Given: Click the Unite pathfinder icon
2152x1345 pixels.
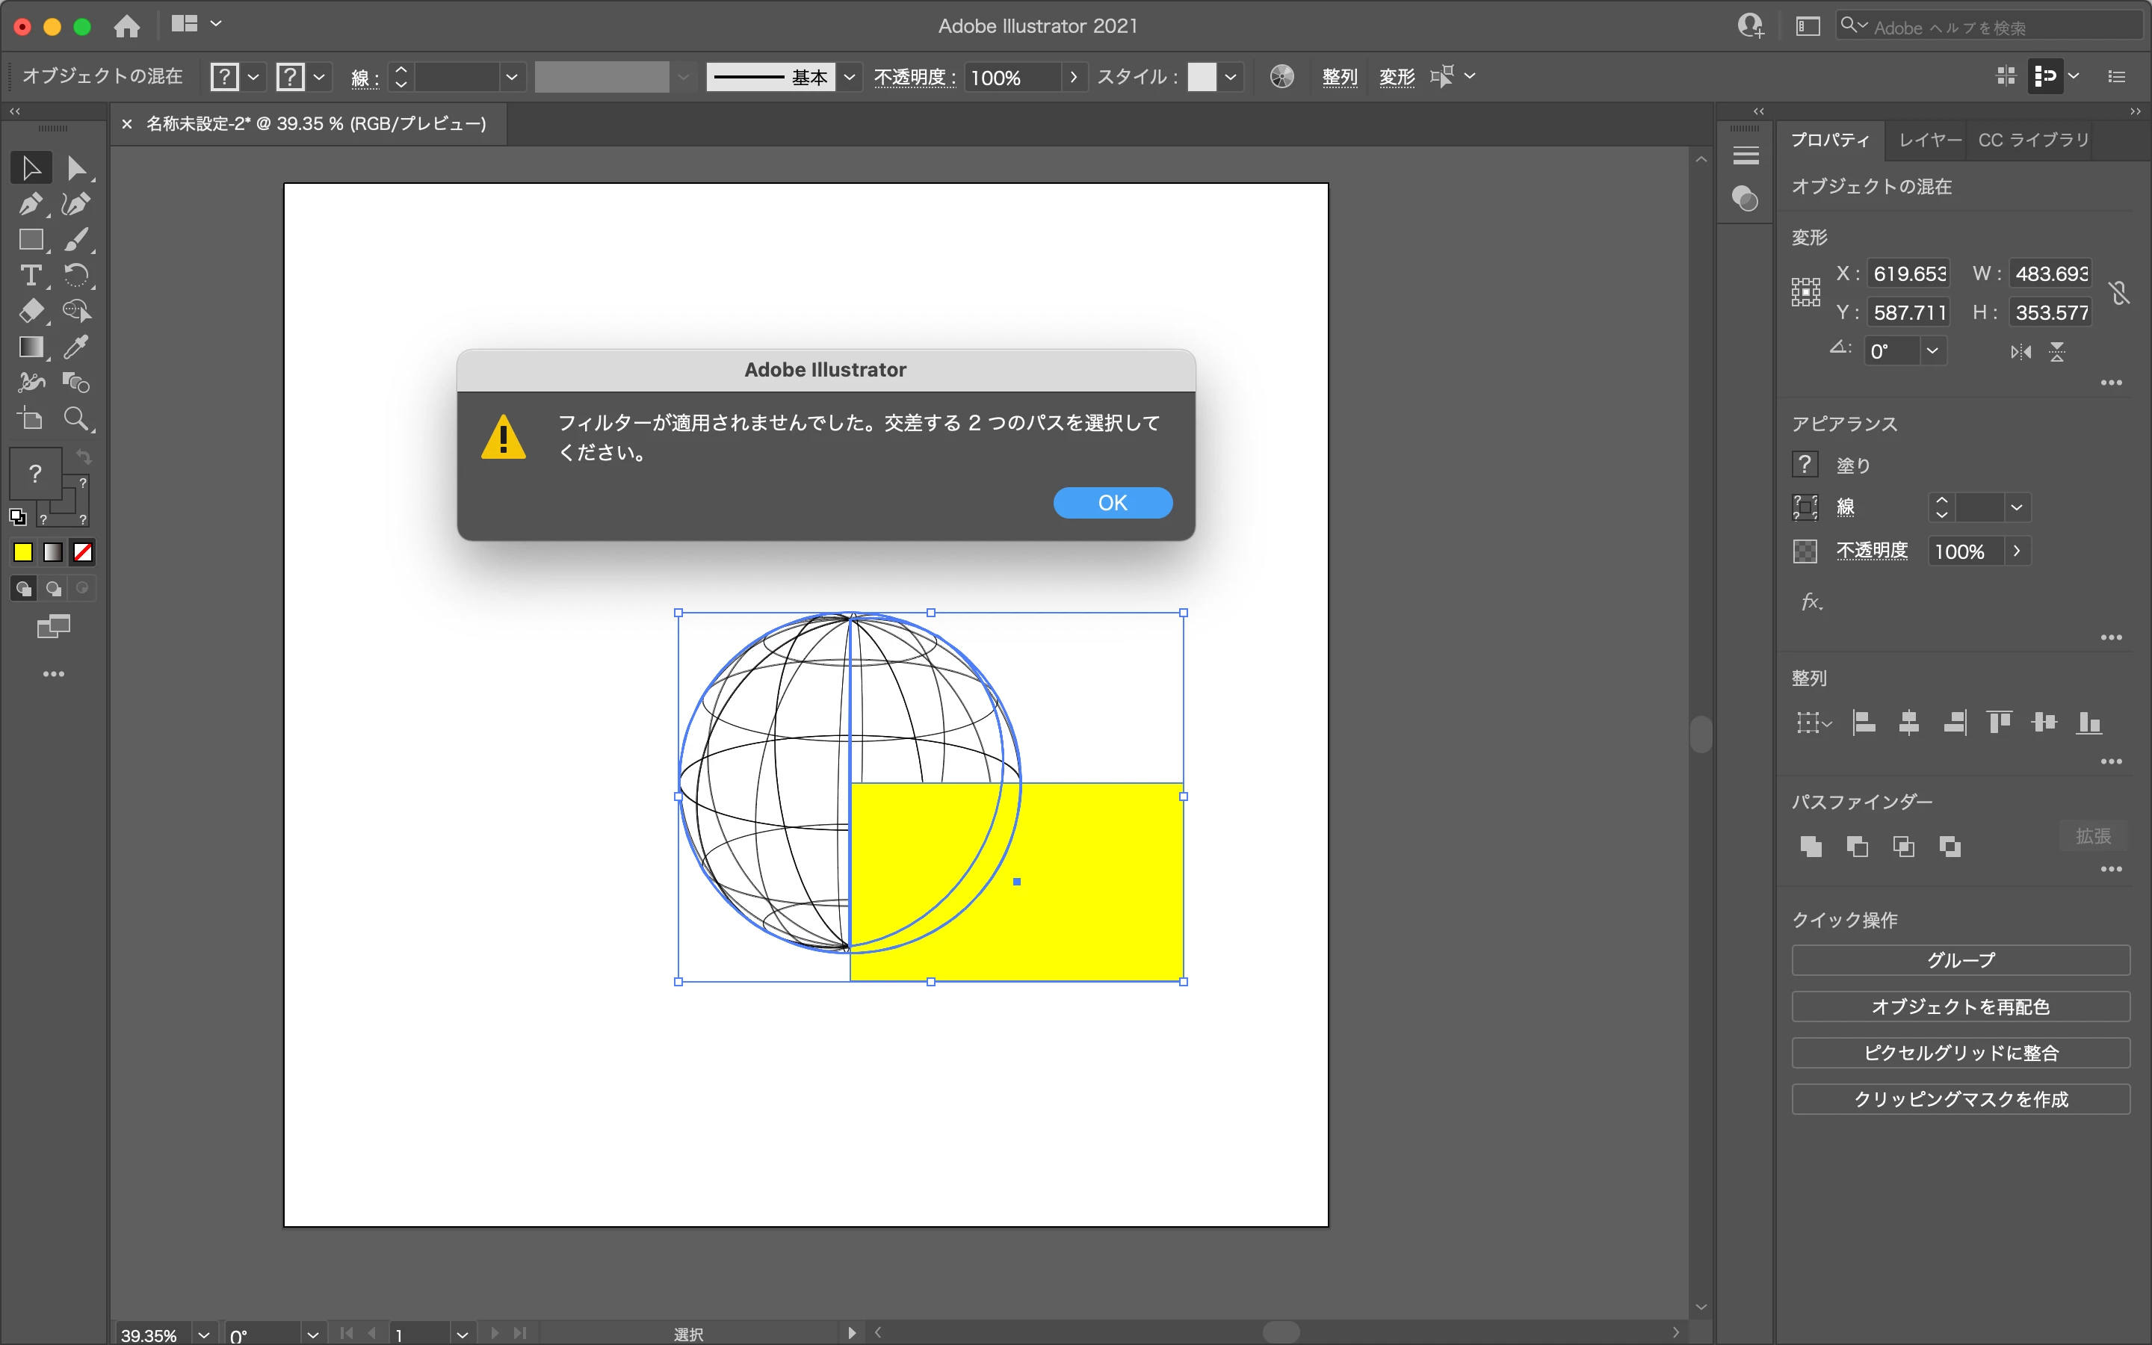Looking at the screenshot, I should [x=1811, y=847].
